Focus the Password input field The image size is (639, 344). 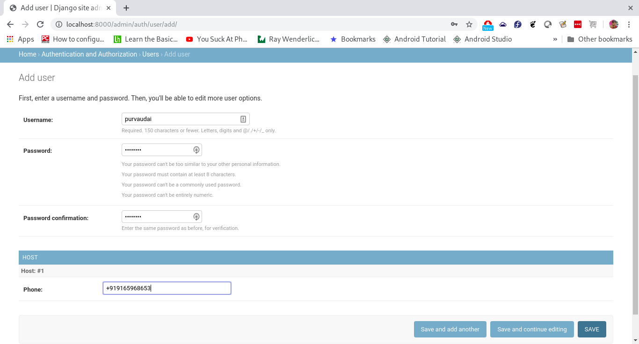point(161,150)
